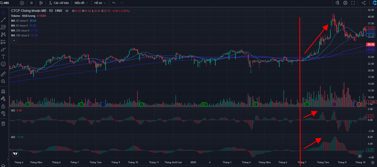The image size is (377, 167).
Task: Remove drawings with the trash icon
Action: pos(3,124)
